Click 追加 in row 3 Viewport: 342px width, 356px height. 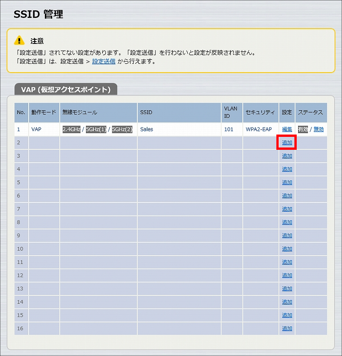(287, 156)
